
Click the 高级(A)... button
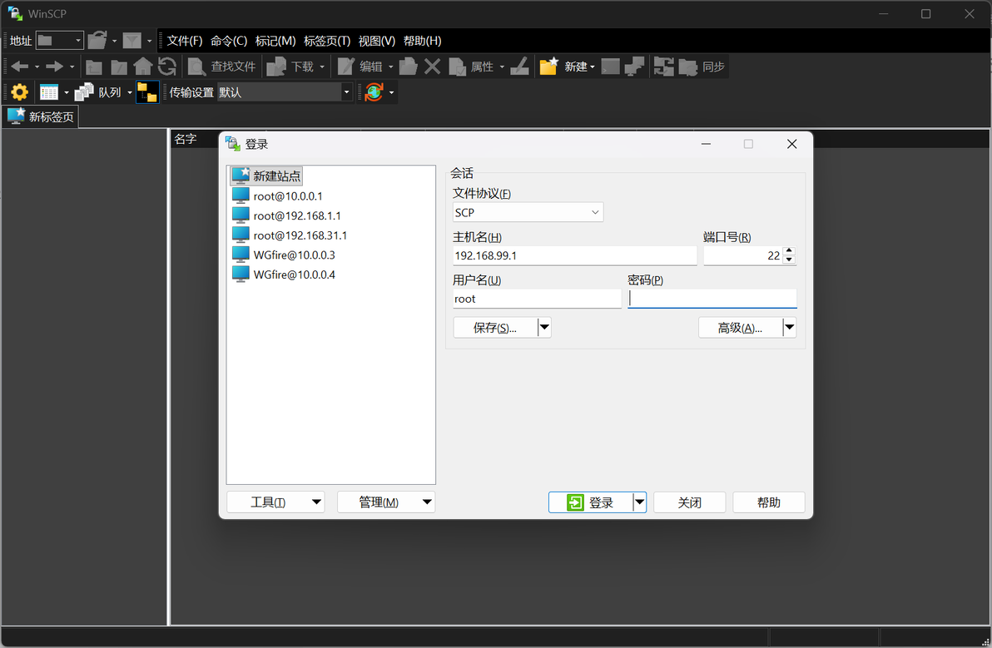[x=740, y=328]
